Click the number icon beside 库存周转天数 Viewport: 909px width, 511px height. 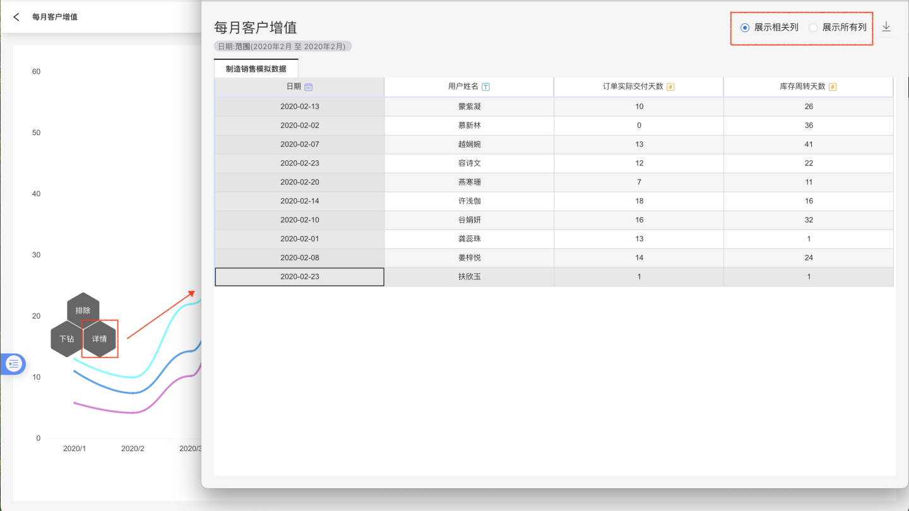[x=833, y=87]
